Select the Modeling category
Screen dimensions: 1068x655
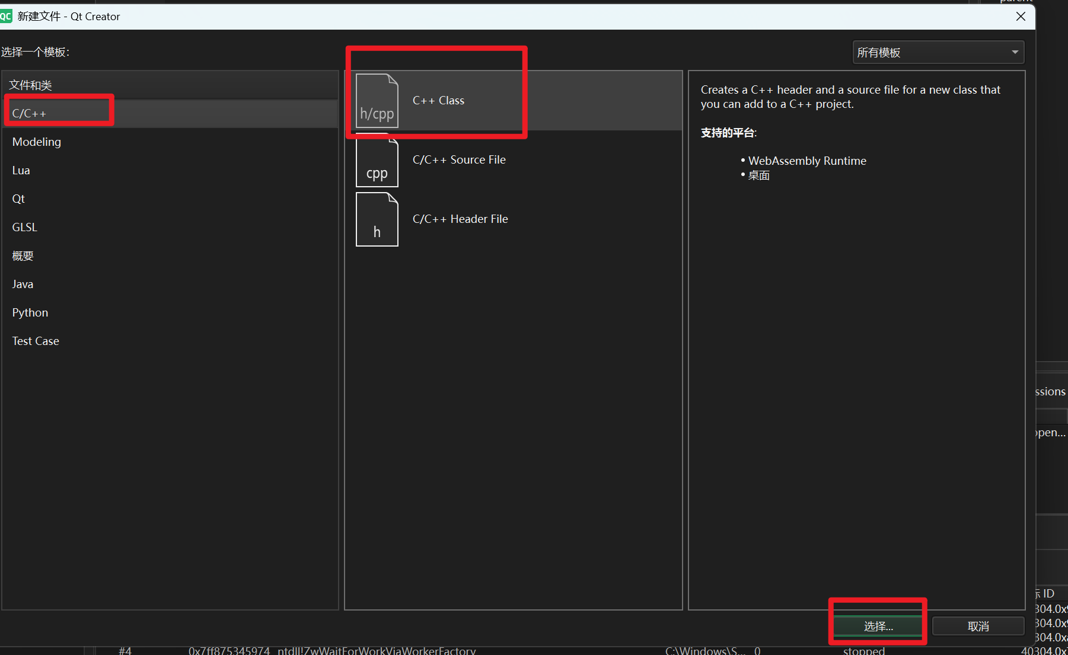pos(170,142)
